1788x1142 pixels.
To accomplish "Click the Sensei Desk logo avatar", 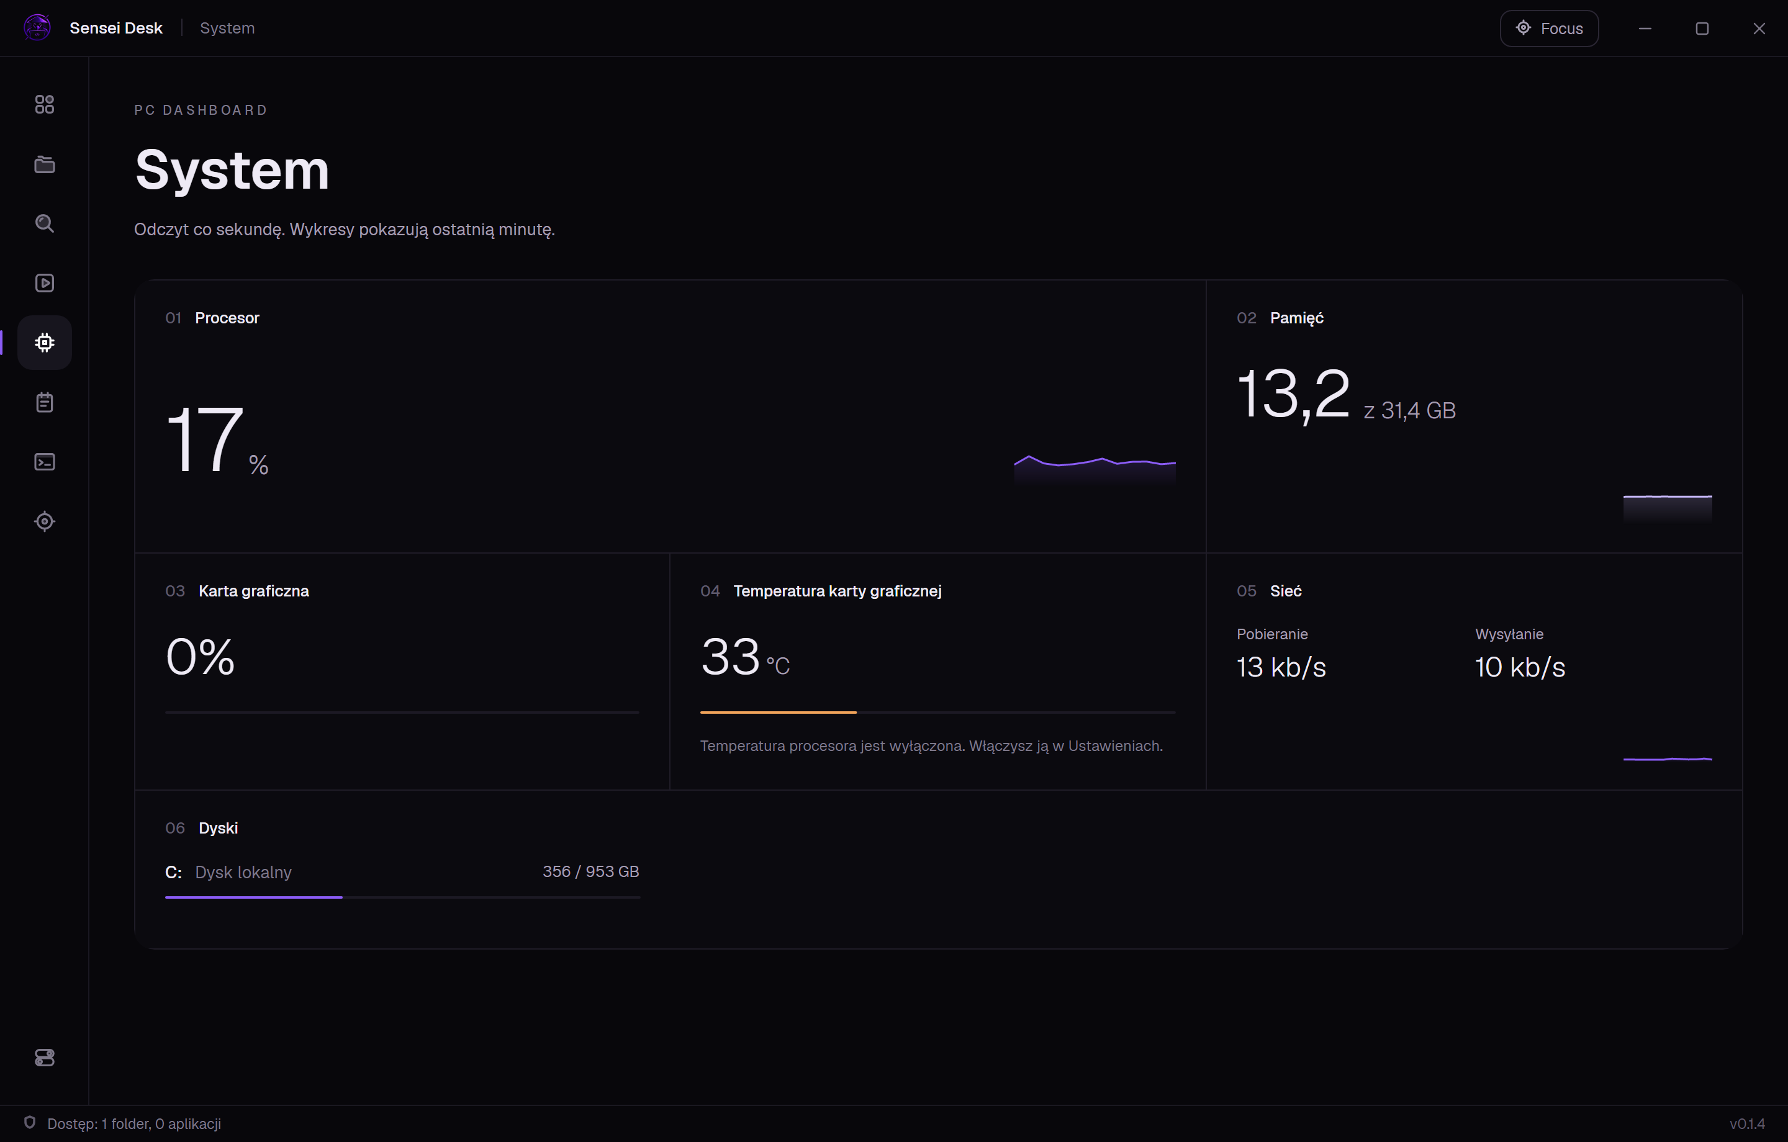I will pos(37,28).
